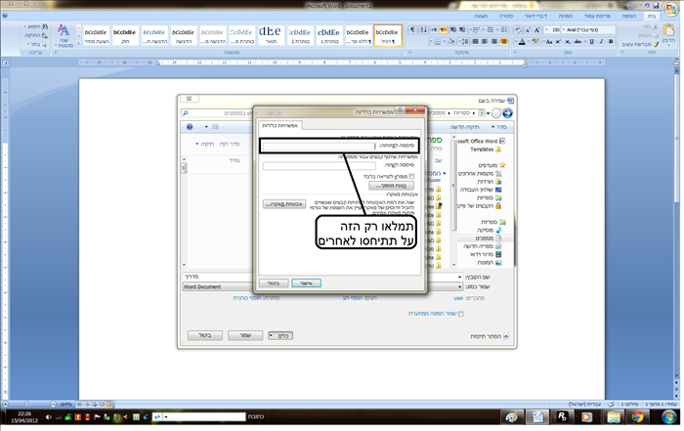
Task: Click the Windows Start orb
Action: [668, 417]
